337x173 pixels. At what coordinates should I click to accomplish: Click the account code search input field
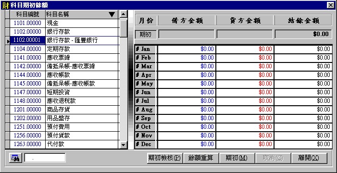click(45, 158)
